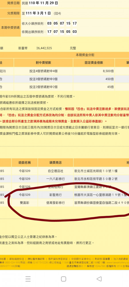Click the 投注4個號碼對中4個 cell
129x287 pixels.
point(43,71)
